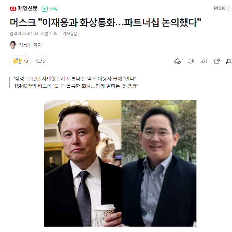Subscribe with the green 구독 plus button
The height and width of the screenshot is (232, 232).
[x=49, y=9]
